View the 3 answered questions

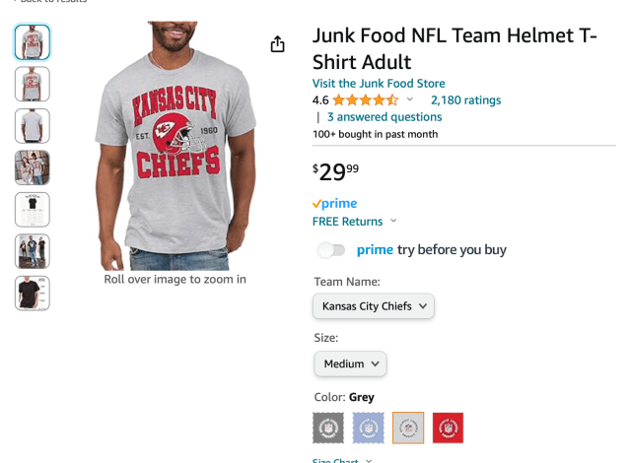point(385,116)
